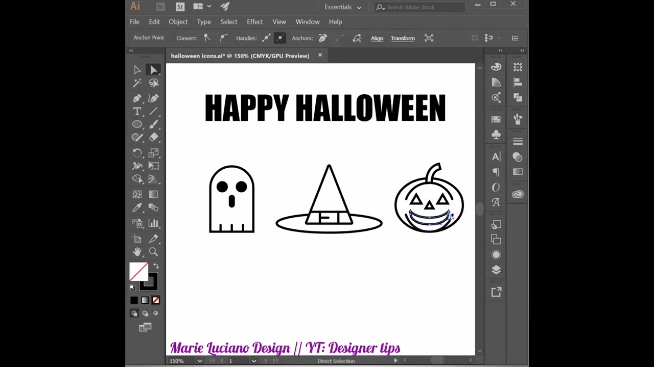Enable Draw Normal mode
The image size is (654, 367).
click(134, 313)
